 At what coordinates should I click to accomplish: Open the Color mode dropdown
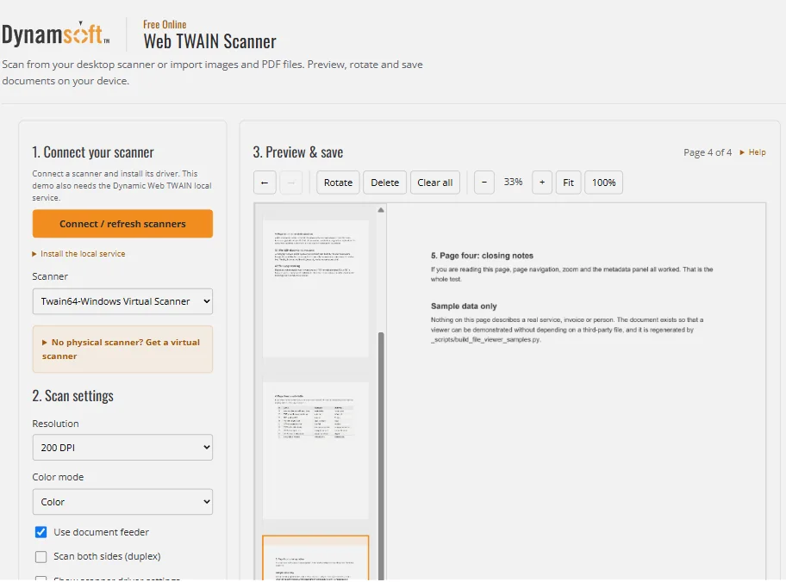pos(122,502)
